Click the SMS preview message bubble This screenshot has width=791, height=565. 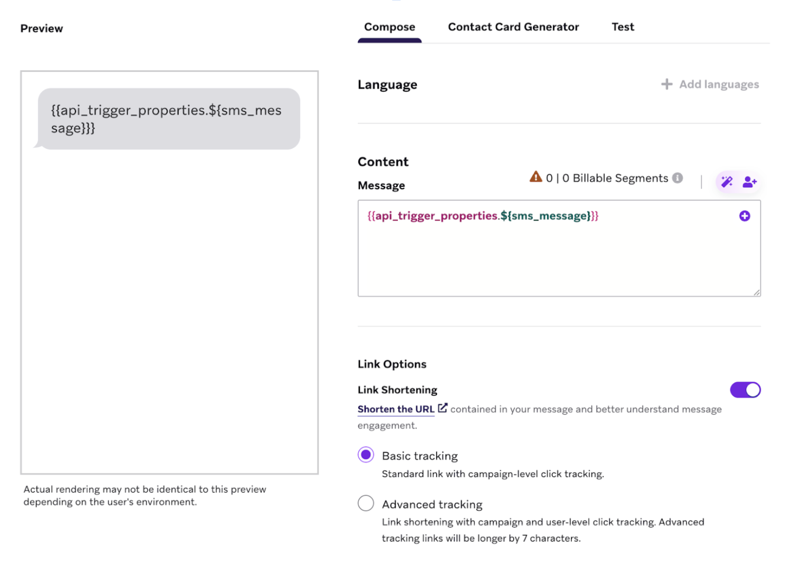click(x=168, y=118)
